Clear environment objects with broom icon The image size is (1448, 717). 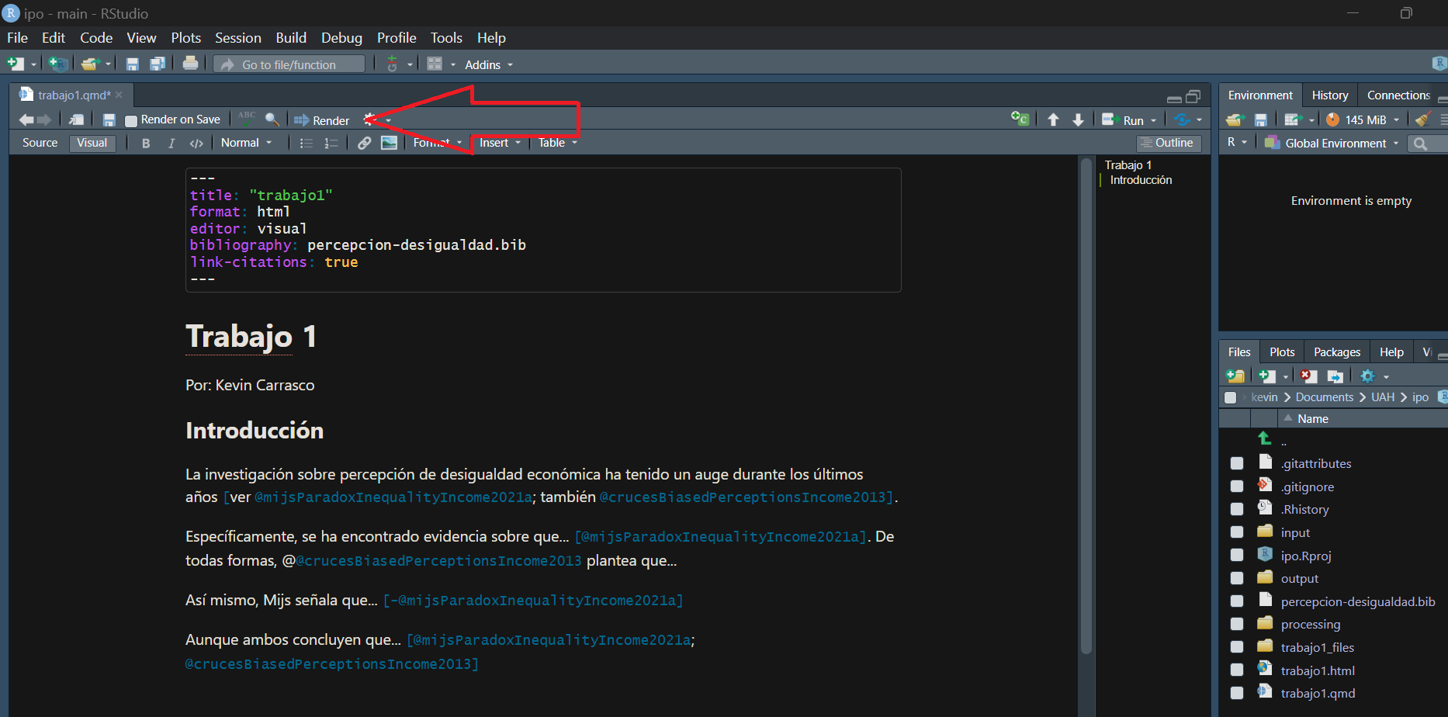pyautogui.click(x=1422, y=119)
